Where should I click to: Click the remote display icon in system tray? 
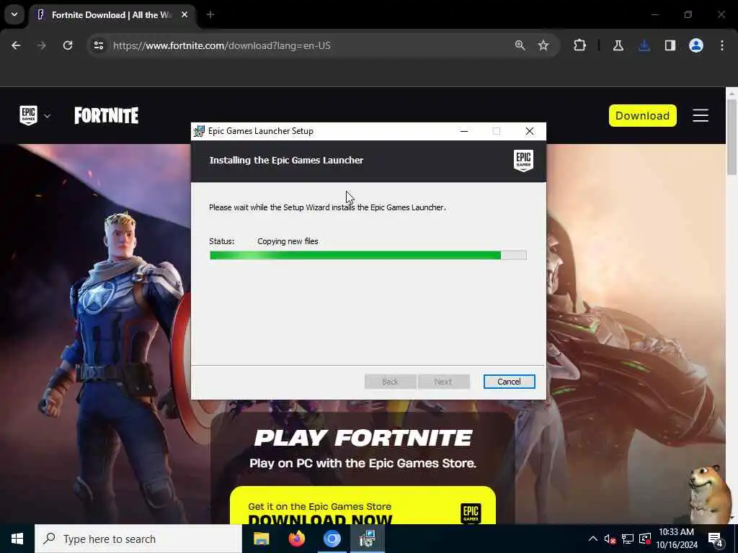[x=645, y=539]
